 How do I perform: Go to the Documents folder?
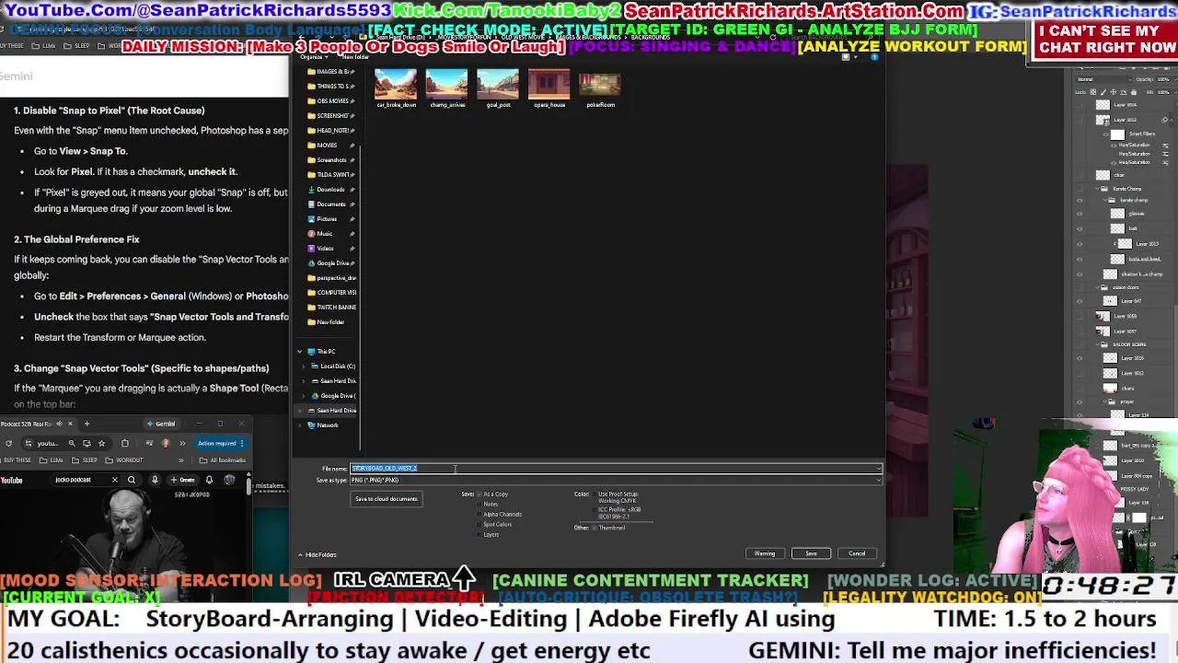330,204
